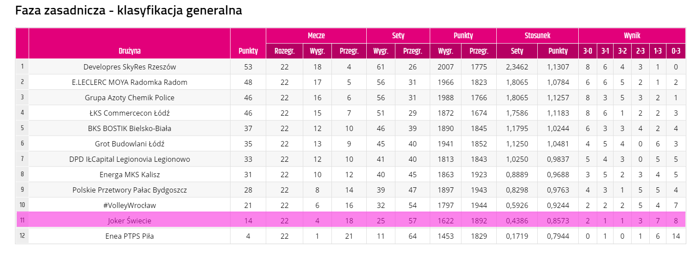Open E.LECLERC MOYA Radomka Radom team
The height and width of the screenshot is (255, 692).
[130, 82]
